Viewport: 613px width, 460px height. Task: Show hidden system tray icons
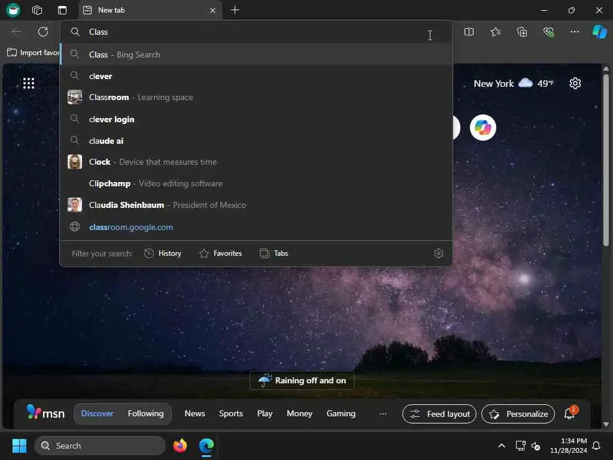tap(502, 446)
